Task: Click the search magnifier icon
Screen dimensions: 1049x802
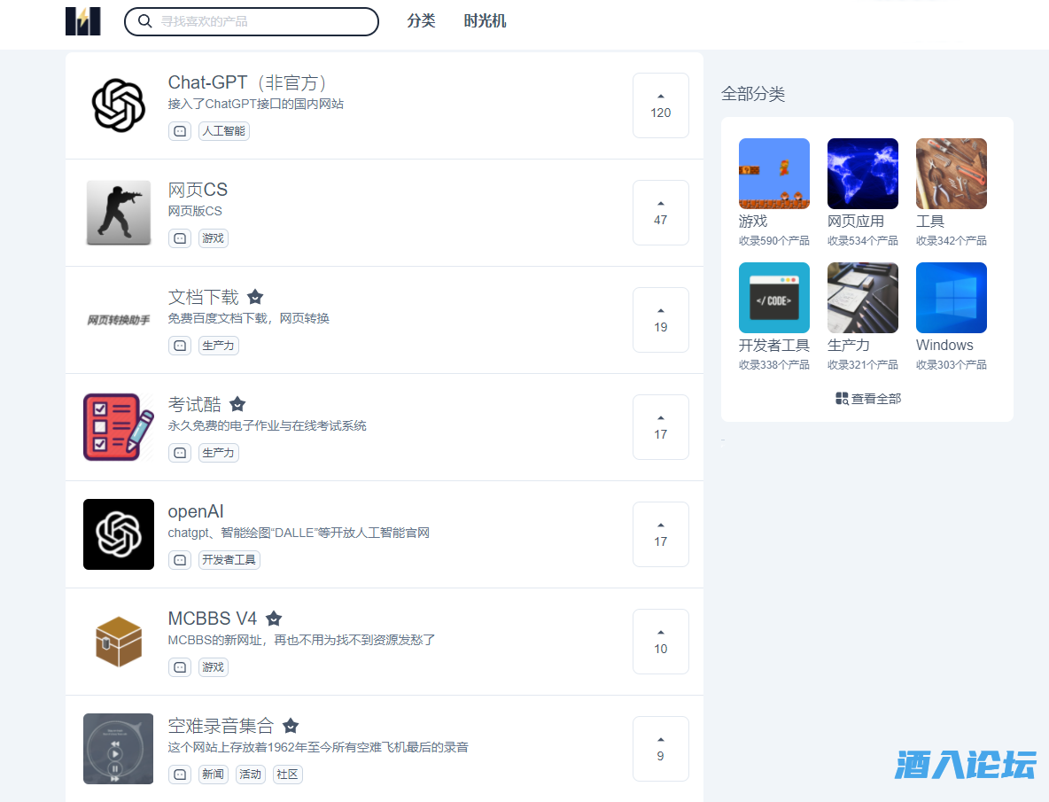Action: 144,21
